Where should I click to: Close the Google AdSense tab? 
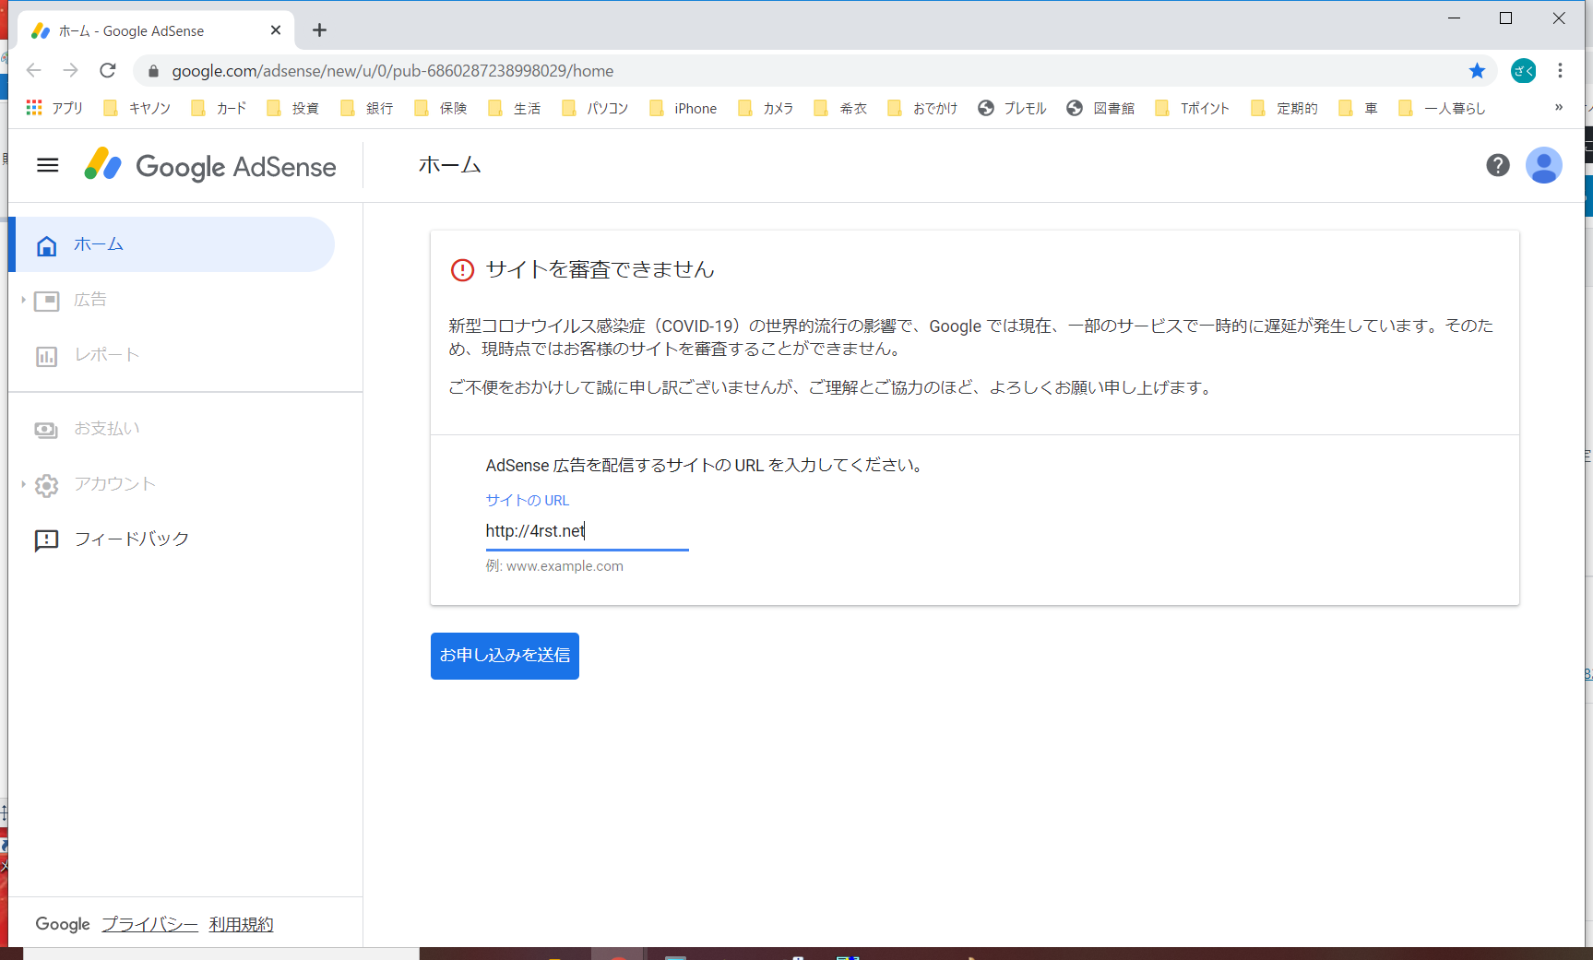[x=276, y=30]
